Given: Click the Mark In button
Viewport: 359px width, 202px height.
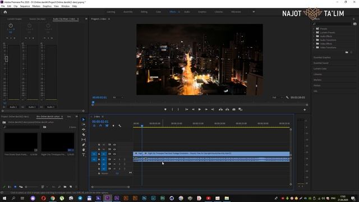Looking at the screenshot, I should click(x=172, y=109).
